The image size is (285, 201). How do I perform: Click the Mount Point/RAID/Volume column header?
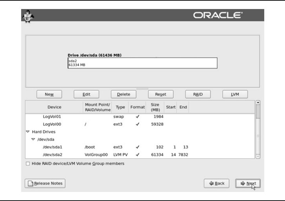pos(98,107)
